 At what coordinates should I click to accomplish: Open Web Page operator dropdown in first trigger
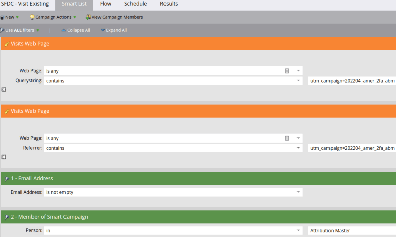[x=298, y=71]
